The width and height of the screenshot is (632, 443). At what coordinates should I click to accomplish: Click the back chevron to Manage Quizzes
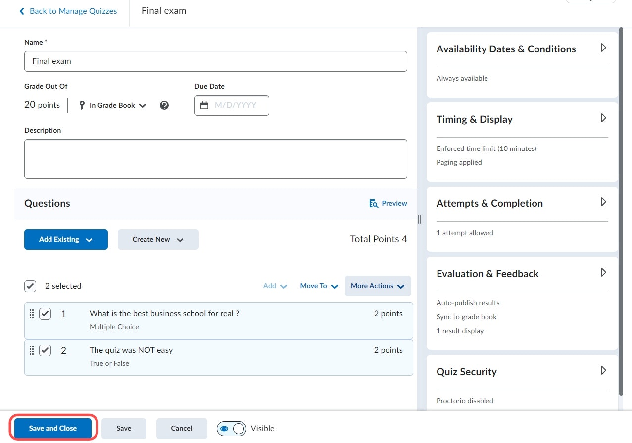[22, 11]
